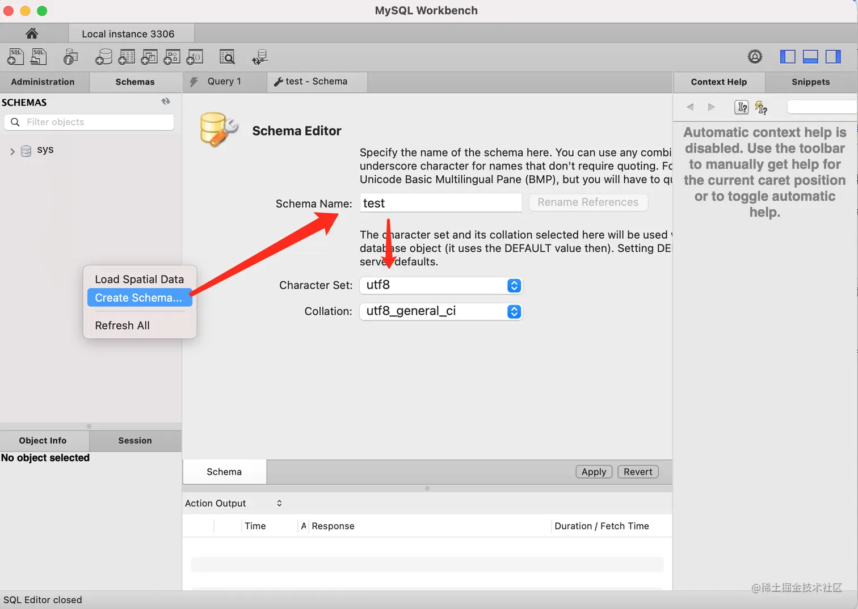Viewport: 858px width, 609px height.
Task: Click the Rename References button
Action: click(588, 202)
